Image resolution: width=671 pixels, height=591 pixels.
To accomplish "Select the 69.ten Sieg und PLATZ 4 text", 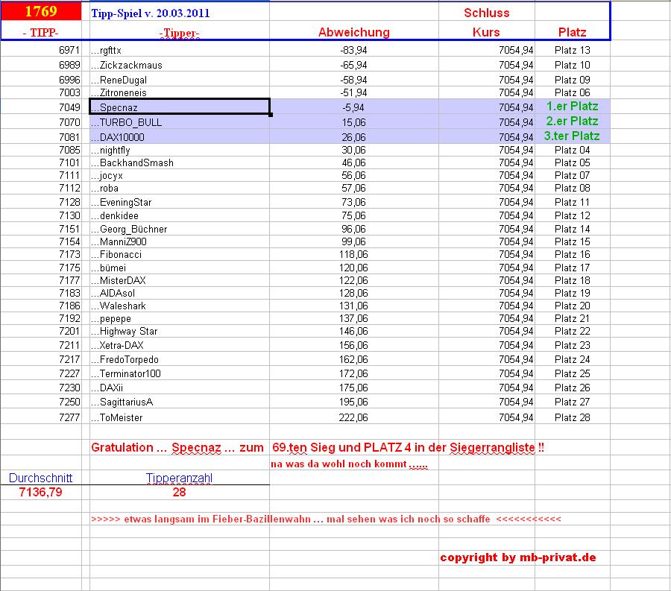I will point(341,448).
